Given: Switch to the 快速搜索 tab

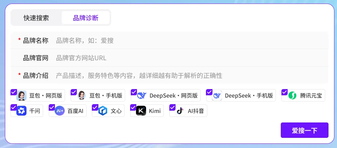Looking at the screenshot, I should 36,18.
